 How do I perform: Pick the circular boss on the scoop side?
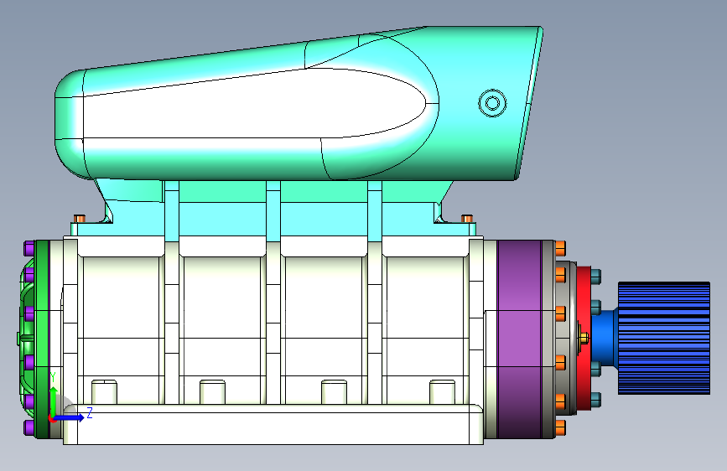pos(492,103)
